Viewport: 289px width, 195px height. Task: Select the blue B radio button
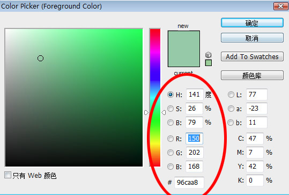click(x=171, y=167)
